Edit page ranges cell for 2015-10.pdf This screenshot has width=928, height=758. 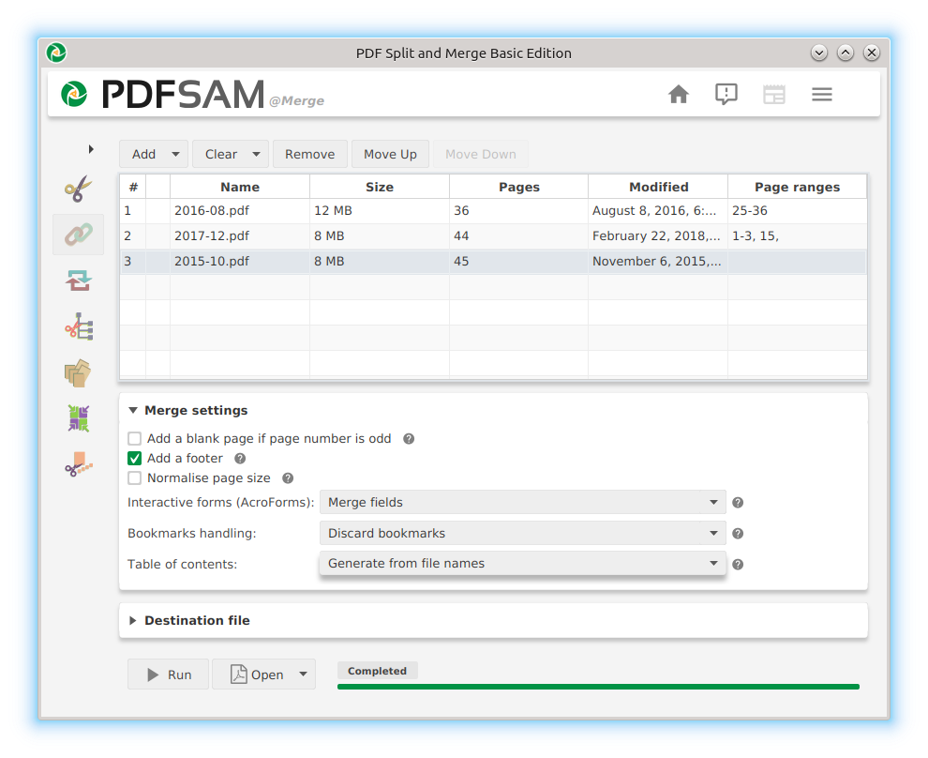tap(797, 261)
